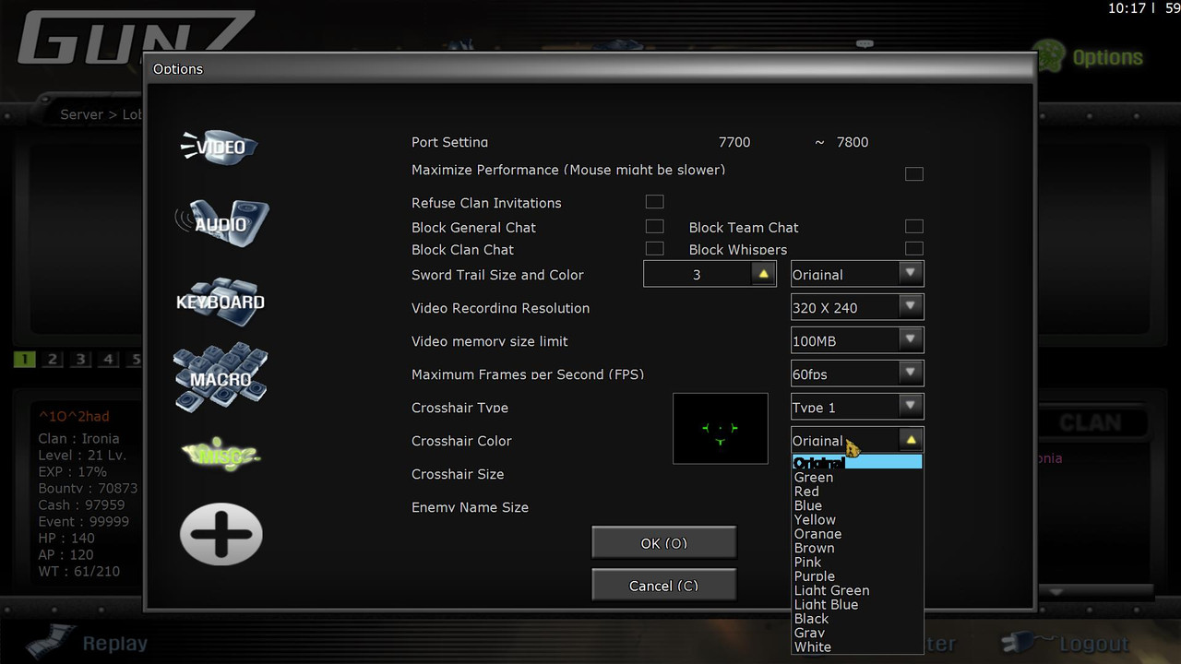Toggle Block Whispers checkbox
This screenshot has height=664, width=1181.
tap(914, 248)
